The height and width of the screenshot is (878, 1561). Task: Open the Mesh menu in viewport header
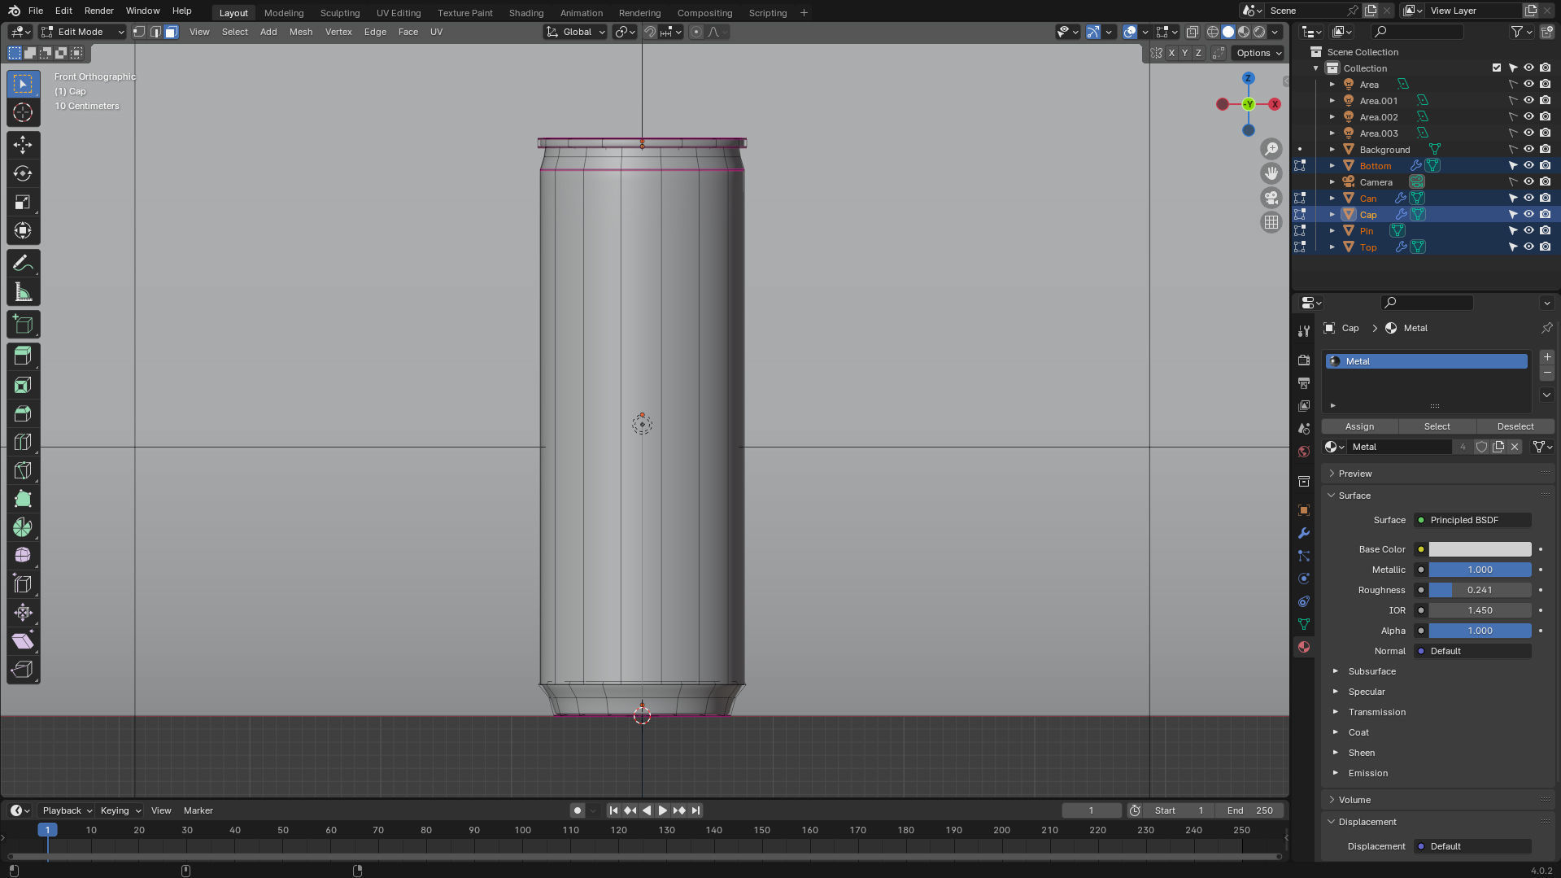click(301, 32)
